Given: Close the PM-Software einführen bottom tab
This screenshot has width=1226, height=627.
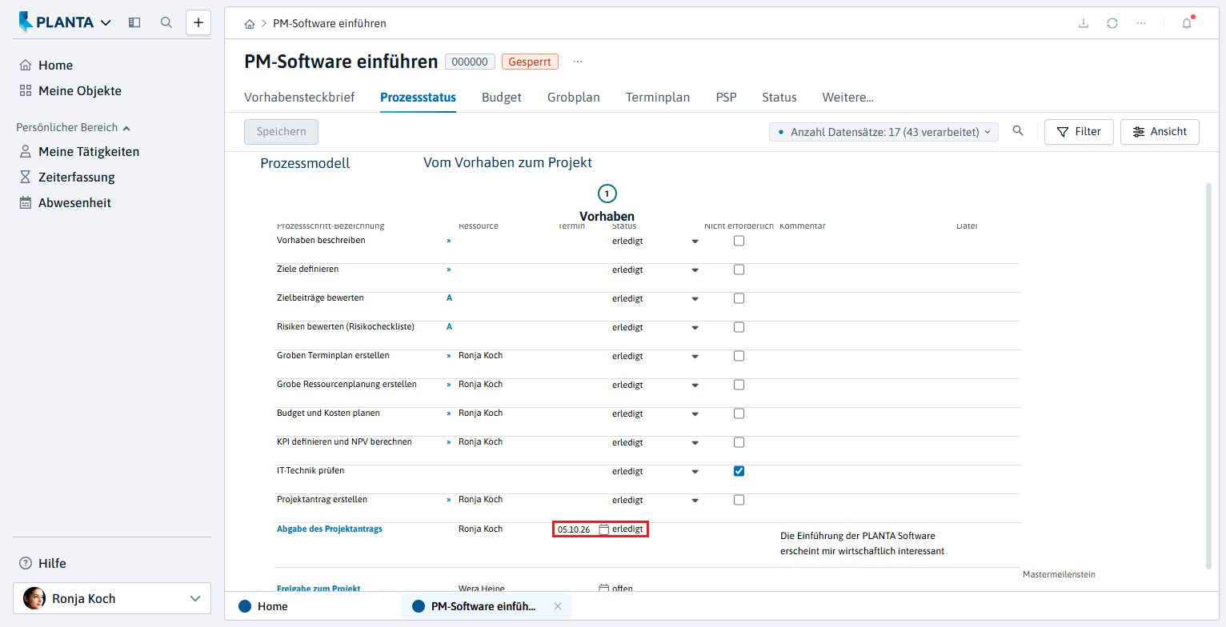Looking at the screenshot, I should pos(558,606).
